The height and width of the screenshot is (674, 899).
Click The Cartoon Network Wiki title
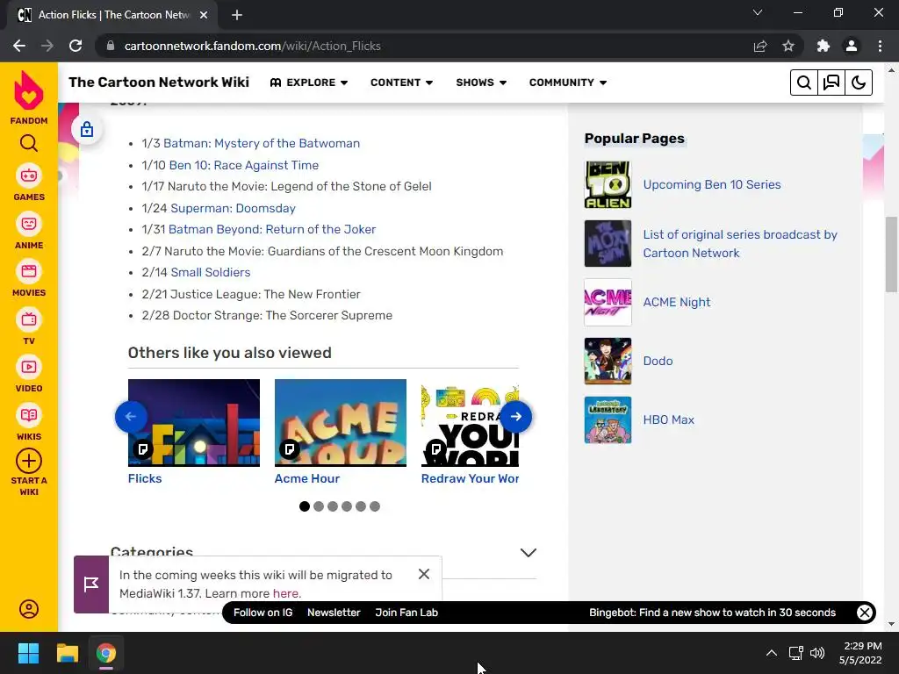pyautogui.click(x=159, y=82)
